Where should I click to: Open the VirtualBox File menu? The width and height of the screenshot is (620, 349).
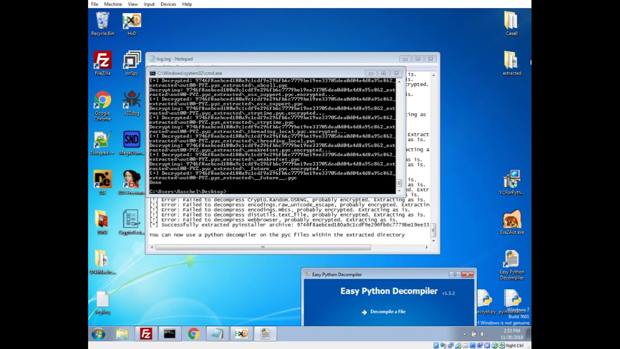[94, 4]
